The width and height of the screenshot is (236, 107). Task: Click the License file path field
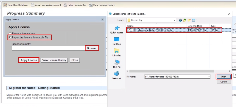48,48
